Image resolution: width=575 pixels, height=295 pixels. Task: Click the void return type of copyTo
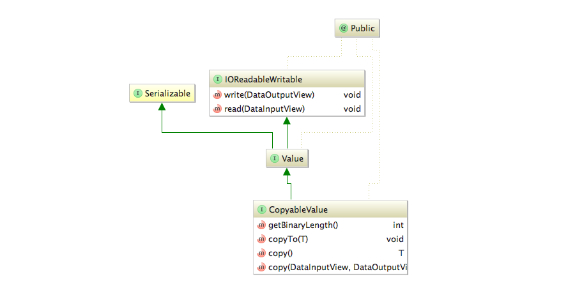395,239
